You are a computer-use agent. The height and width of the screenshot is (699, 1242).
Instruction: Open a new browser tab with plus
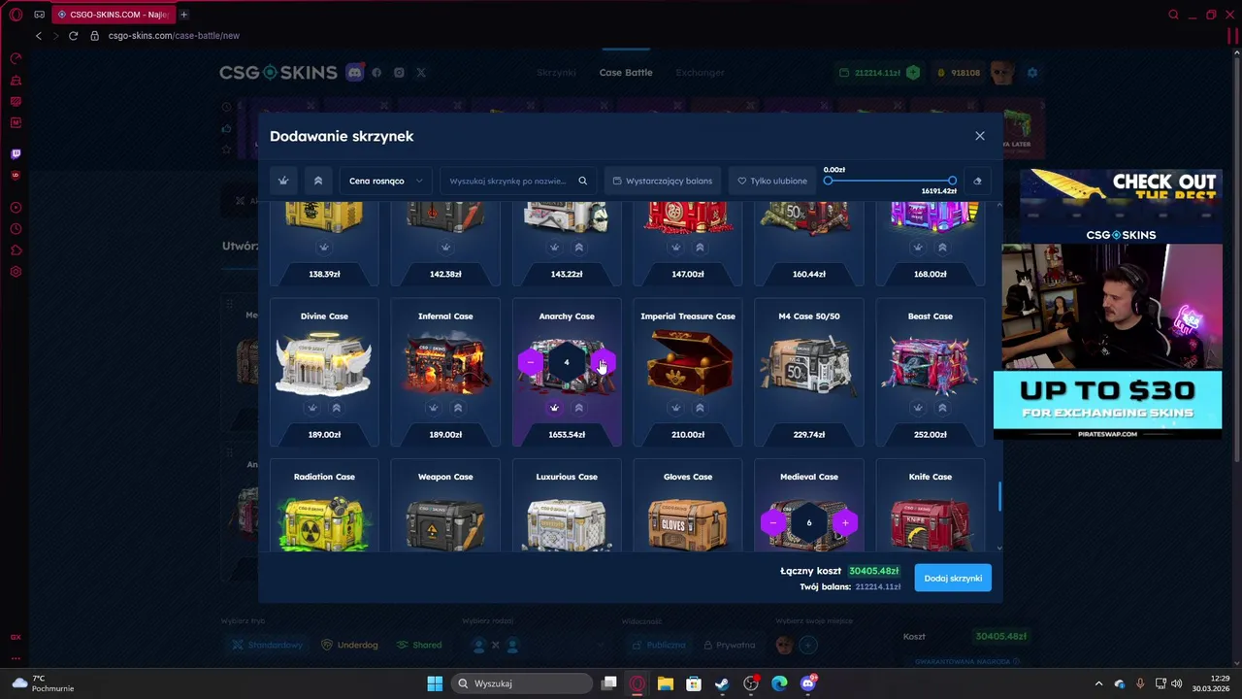click(x=183, y=15)
